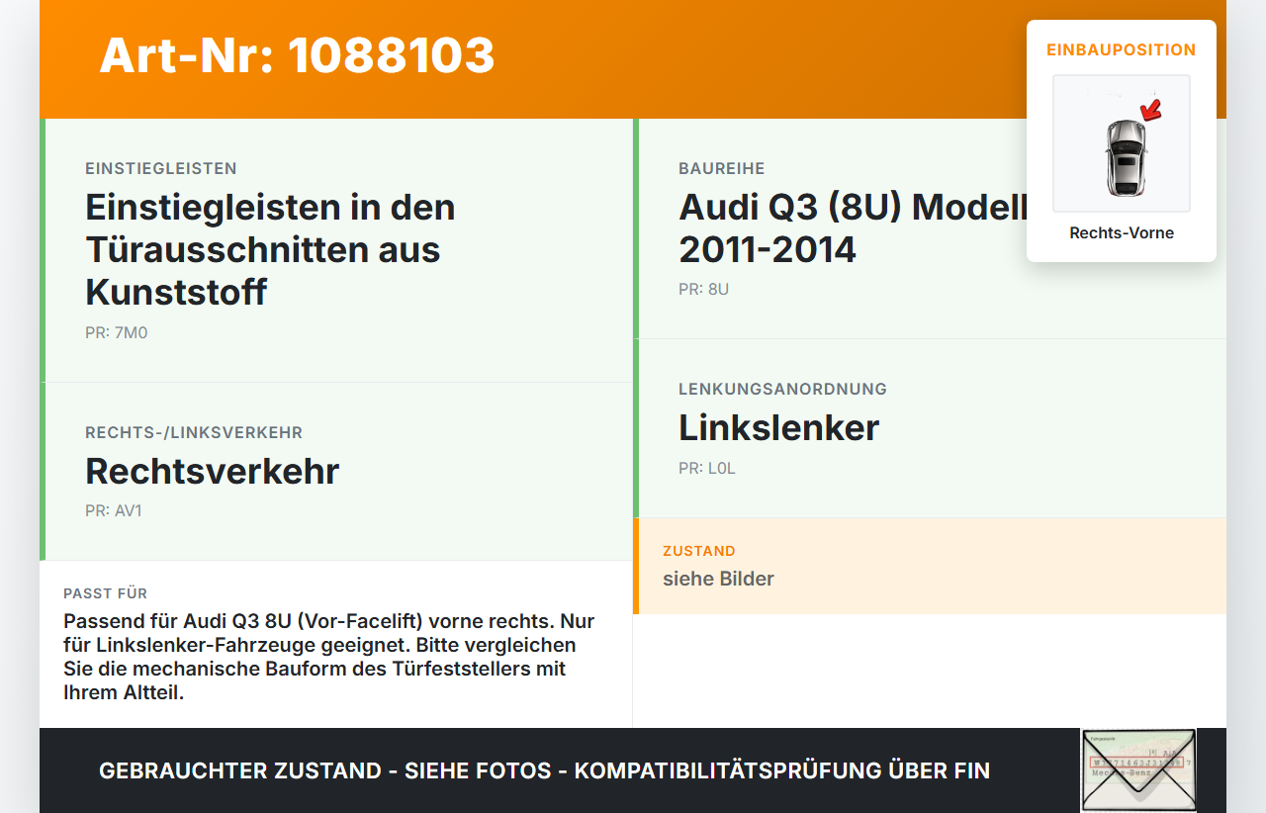Image resolution: width=1266 pixels, height=813 pixels.
Task: Select the PR: 7M0 code
Action: pos(117,333)
